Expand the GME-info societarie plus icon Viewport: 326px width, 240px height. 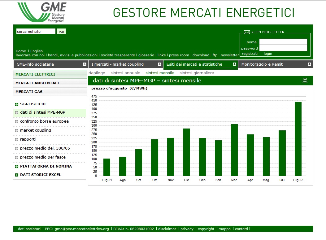(85, 64)
